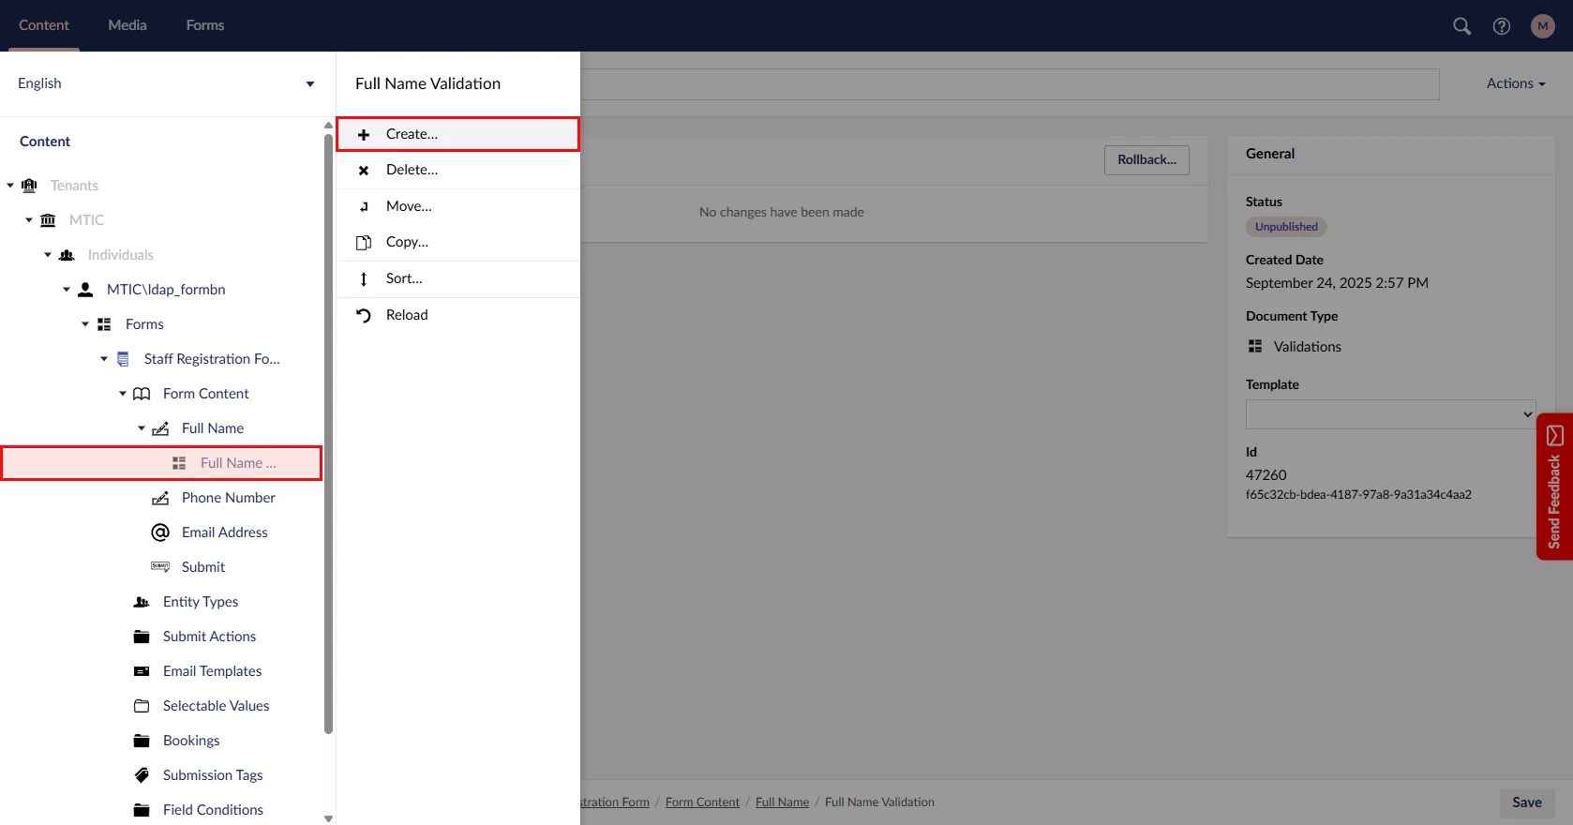1573x825 pixels.
Task: Open the Form Content breadcrumb link
Action: (702, 802)
